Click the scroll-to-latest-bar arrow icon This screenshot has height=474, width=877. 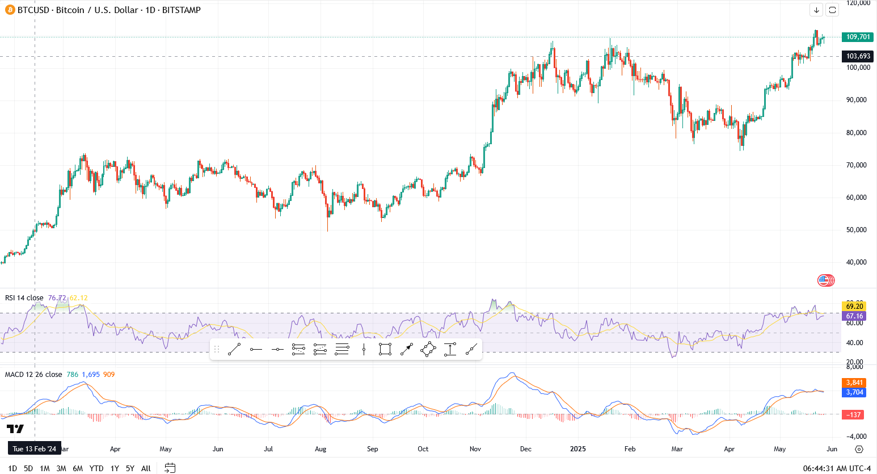816,10
